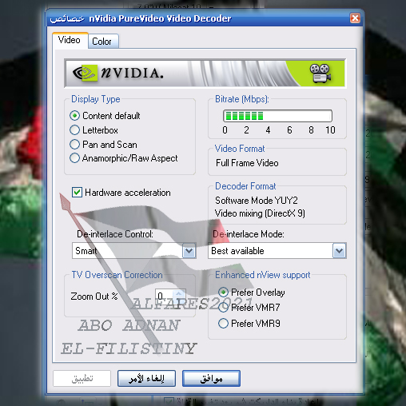Viewport: 406px width, 406px height.
Task: Click the Video mixing (DirectX 9) text
Action: (x=260, y=213)
